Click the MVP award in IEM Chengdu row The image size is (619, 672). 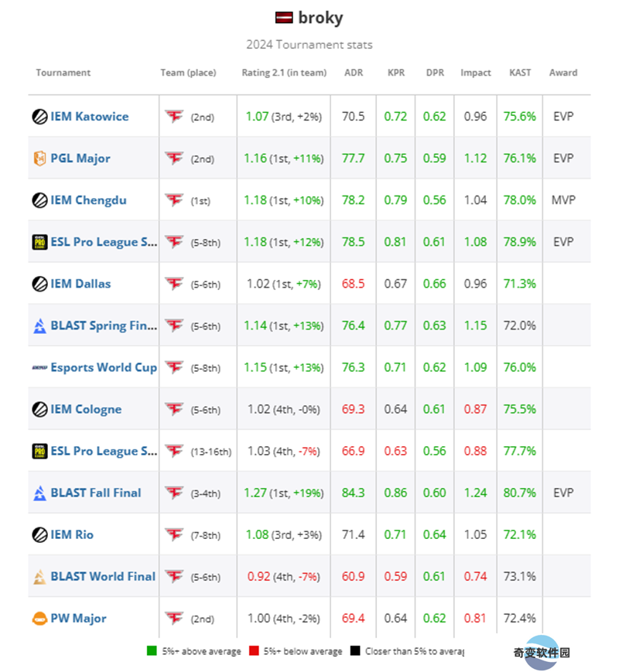pos(563,200)
